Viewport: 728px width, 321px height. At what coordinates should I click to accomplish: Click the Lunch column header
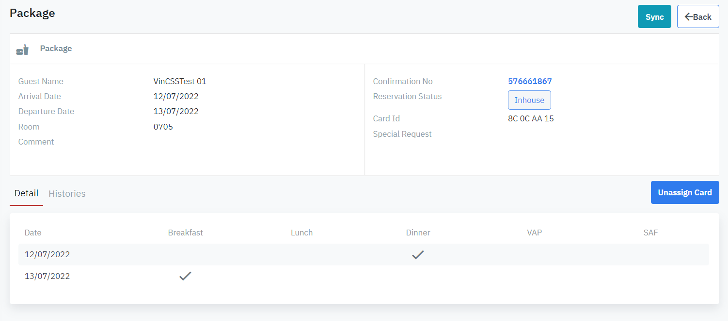[x=301, y=233]
